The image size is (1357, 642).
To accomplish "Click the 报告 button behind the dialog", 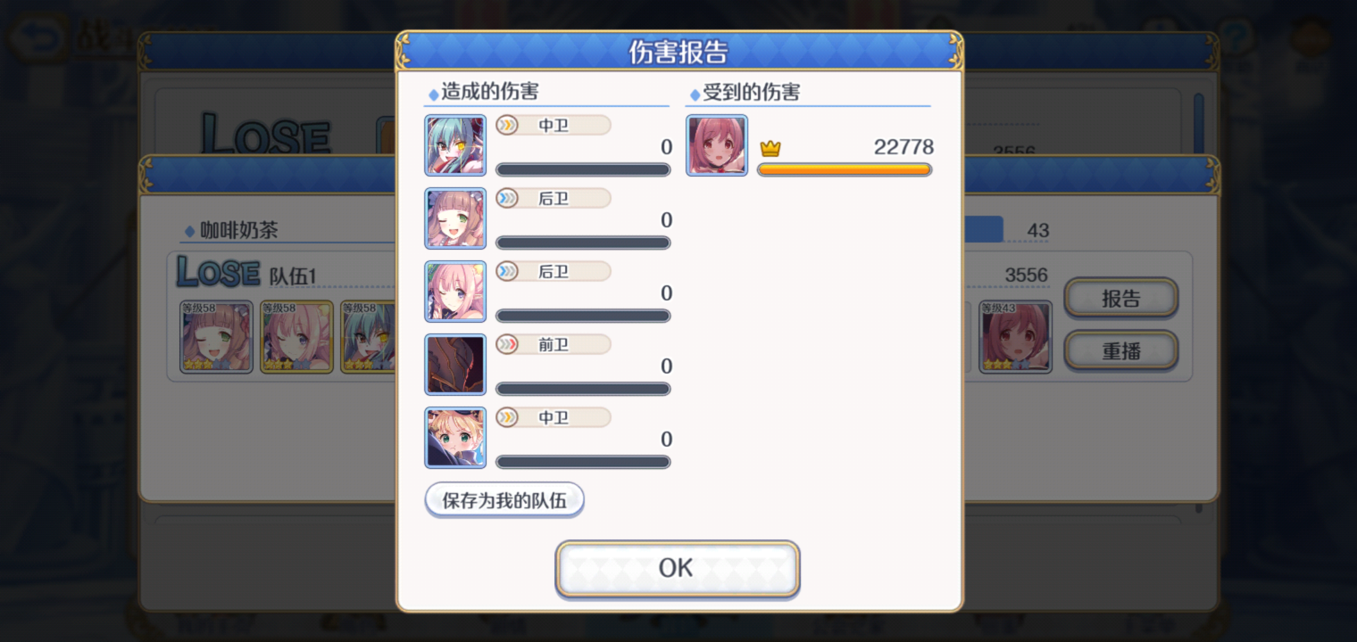I will click(x=1121, y=298).
